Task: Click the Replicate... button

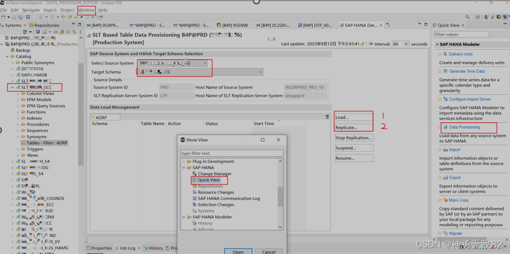Action: pyautogui.click(x=354, y=128)
